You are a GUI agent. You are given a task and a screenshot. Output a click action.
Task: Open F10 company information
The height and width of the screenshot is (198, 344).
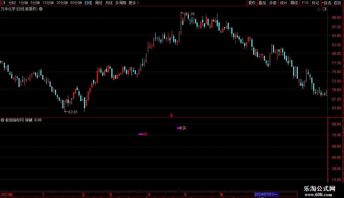(305, 3)
